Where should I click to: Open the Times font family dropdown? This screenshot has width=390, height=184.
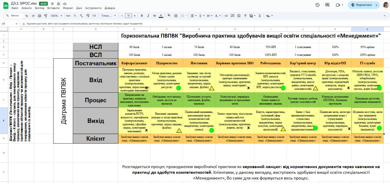[x=108, y=15]
